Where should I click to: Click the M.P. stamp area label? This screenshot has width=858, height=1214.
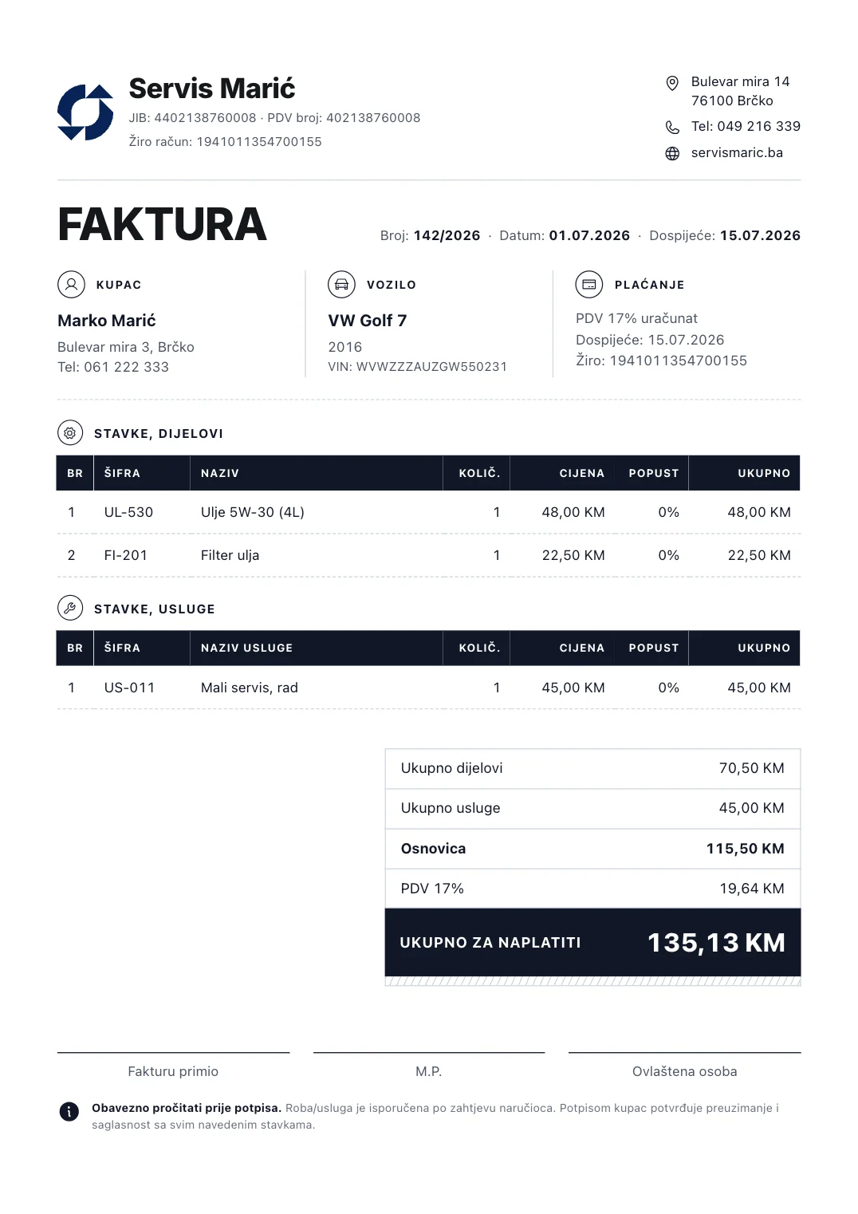tap(429, 1071)
